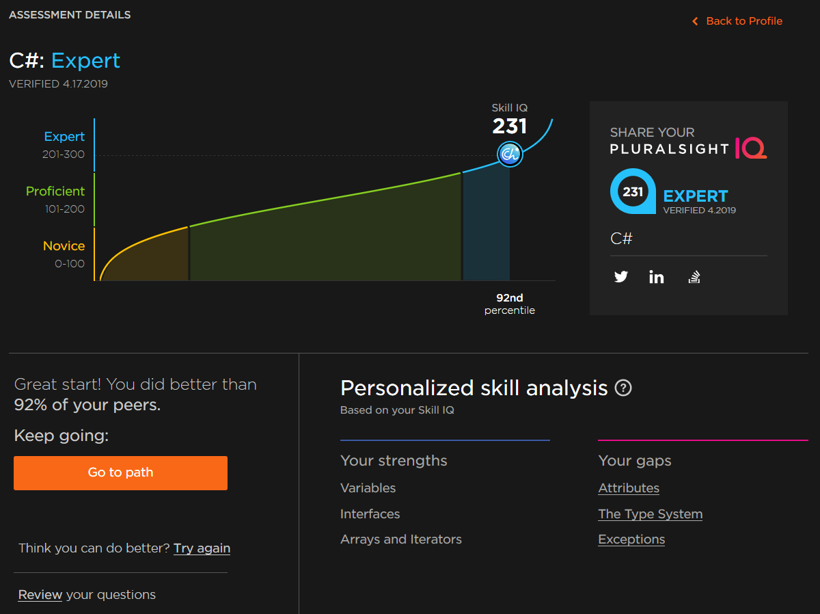The width and height of the screenshot is (820, 614).
Task: Click the Novice level label
Action: [x=64, y=246]
